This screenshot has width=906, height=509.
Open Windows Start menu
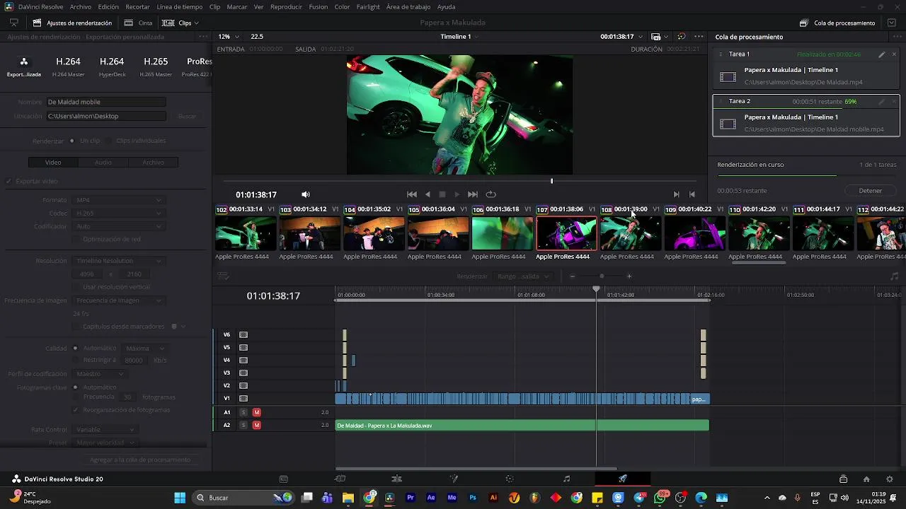pyautogui.click(x=180, y=498)
